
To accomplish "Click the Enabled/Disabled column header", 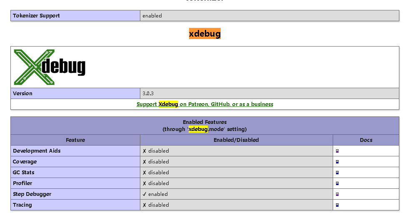I will 237,140.
